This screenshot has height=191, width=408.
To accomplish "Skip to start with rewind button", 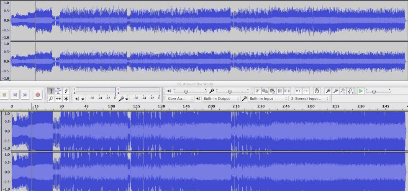I will click(x=15, y=95).
